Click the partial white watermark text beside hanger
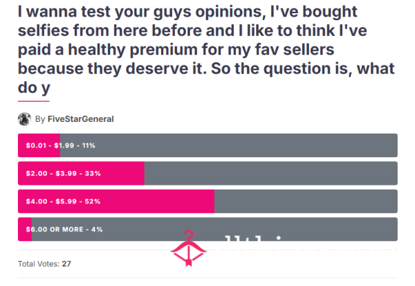The height and width of the screenshot is (286, 415). tap(254, 238)
